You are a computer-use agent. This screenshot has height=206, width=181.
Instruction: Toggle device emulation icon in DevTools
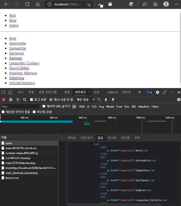coord(11,92)
